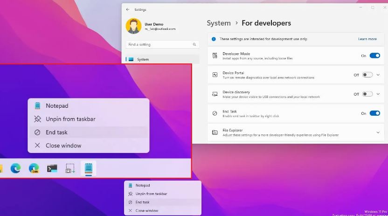Click the Device discovery description text
Image resolution: width=388 pixels, height=216 pixels.
pos(271,97)
